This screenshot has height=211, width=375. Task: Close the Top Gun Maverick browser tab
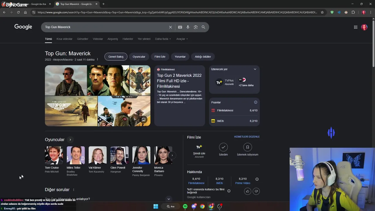tap(96, 4)
